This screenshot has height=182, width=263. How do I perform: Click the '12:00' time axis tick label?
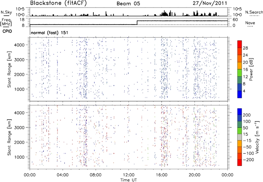129,175
